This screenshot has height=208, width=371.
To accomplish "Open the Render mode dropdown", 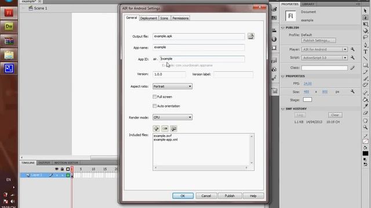I will point(172,117).
